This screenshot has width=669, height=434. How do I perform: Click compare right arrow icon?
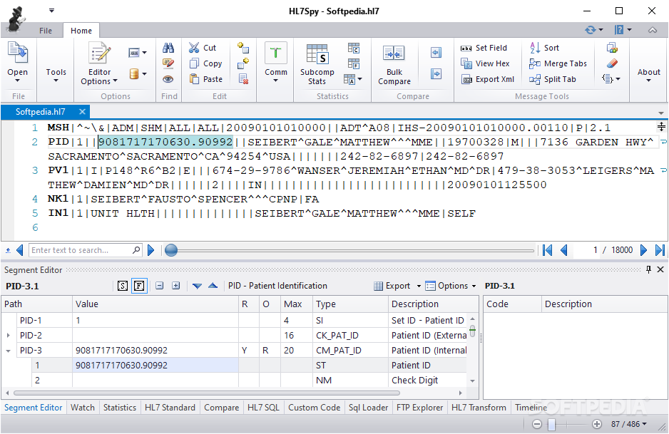[436, 73]
